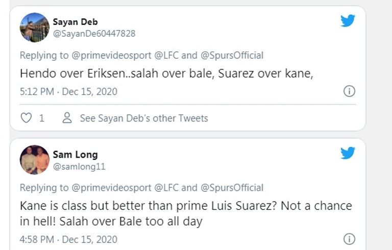Click person icon beside See other Tweets
Image resolution: width=392 pixels, height=250 pixels.
pyautogui.click(x=67, y=118)
